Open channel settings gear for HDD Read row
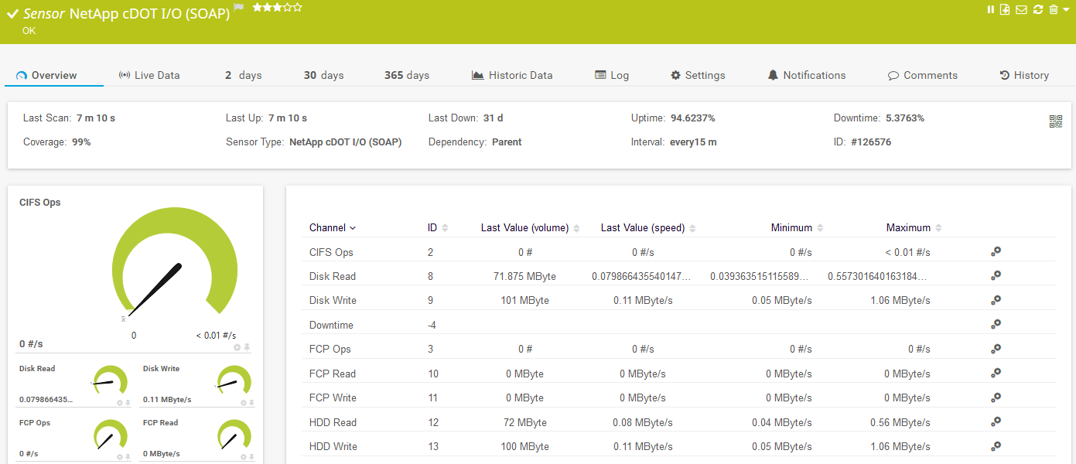 (996, 421)
